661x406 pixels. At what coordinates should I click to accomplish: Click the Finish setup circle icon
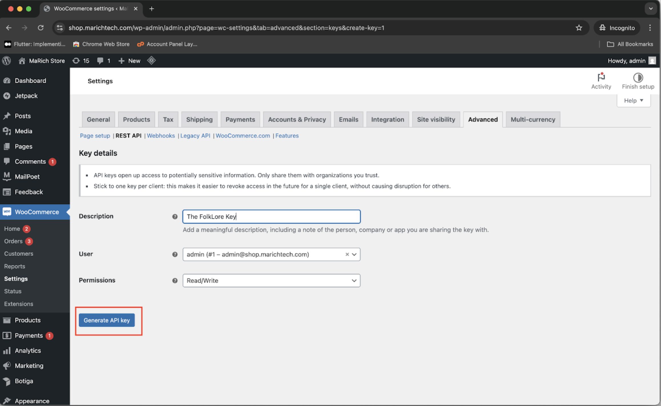pyautogui.click(x=638, y=77)
